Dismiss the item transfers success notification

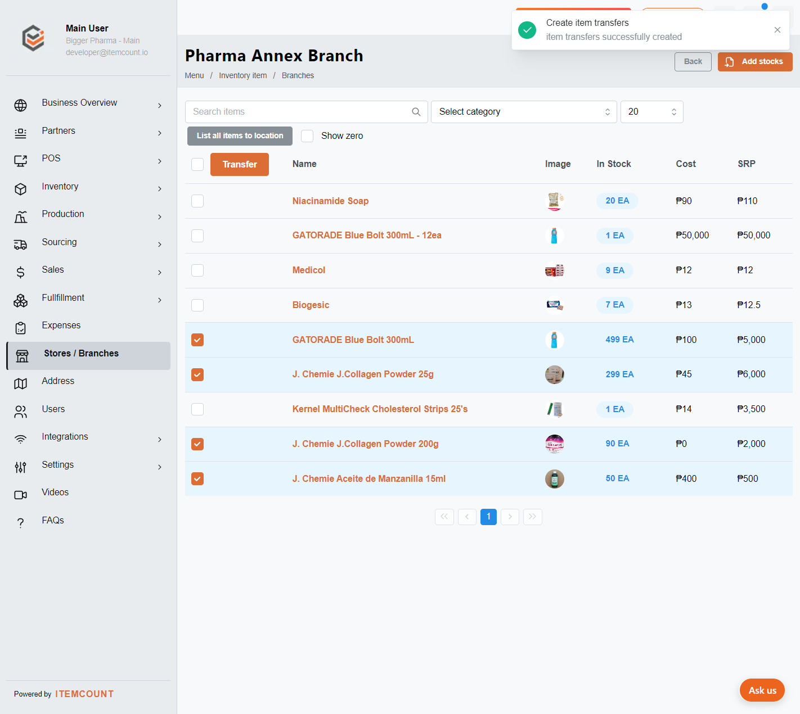(x=777, y=30)
